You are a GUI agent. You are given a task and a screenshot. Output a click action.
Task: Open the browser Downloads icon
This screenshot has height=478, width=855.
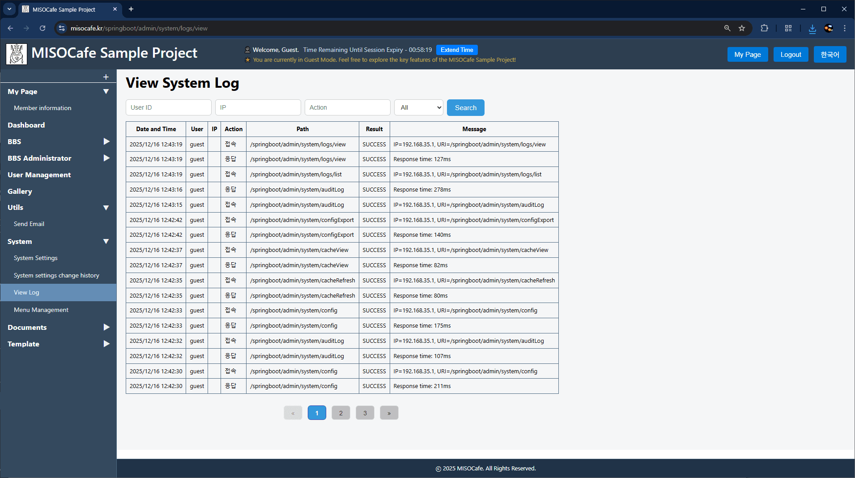(812, 28)
